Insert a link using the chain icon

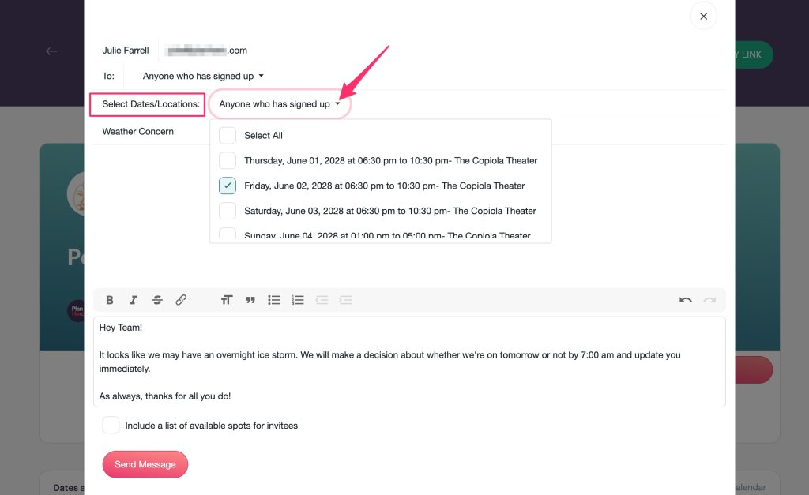tap(181, 300)
